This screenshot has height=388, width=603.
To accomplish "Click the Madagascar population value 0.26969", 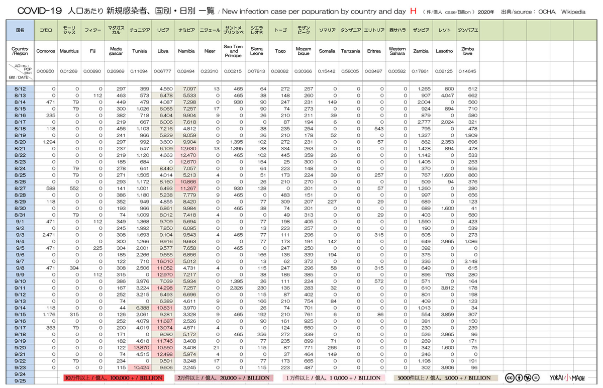I will 116,71.
